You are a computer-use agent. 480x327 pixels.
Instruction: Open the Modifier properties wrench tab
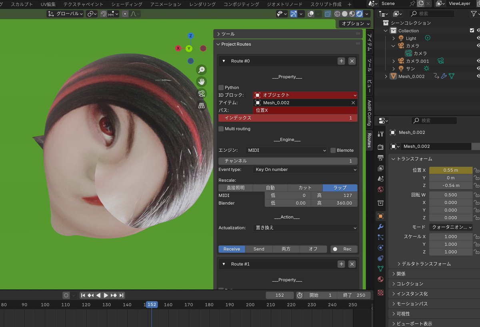pos(380,227)
